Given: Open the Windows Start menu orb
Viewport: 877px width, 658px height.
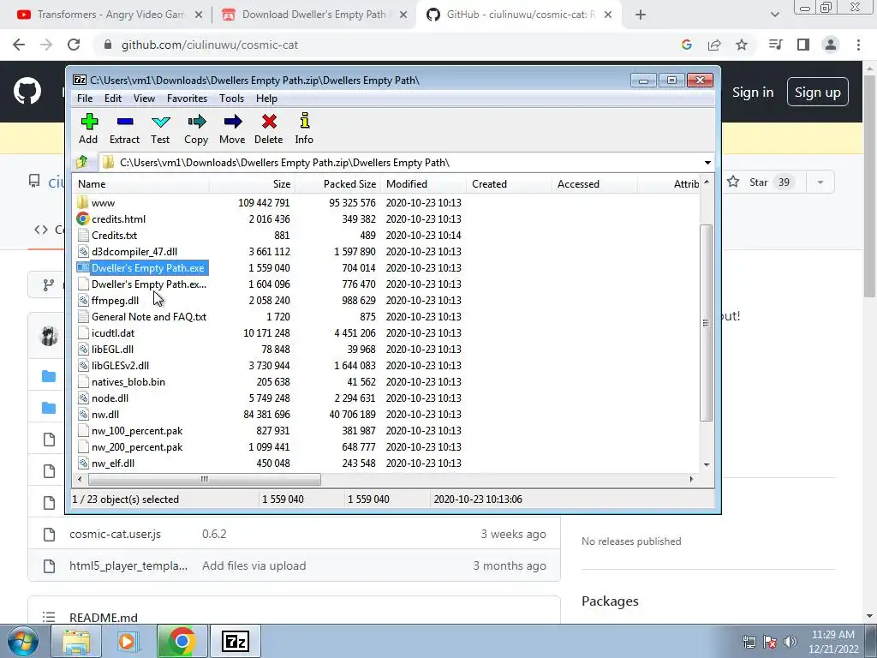Looking at the screenshot, I should click(x=23, y=641).
